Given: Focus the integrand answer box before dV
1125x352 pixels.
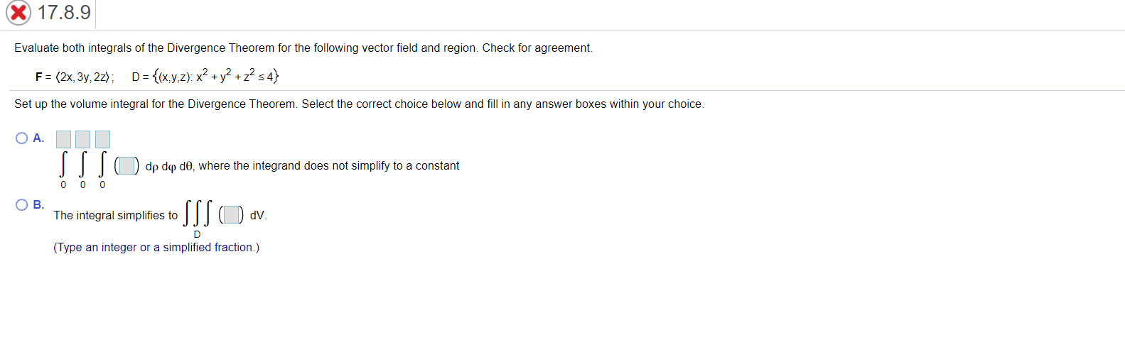Looking at the screenshot, I should [x=231, y=214].
